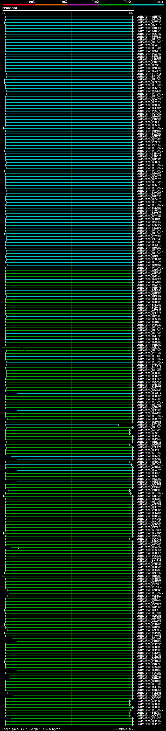Click the query end position 382
Viewport: 166px width, 731px height.
coord(131,13)
